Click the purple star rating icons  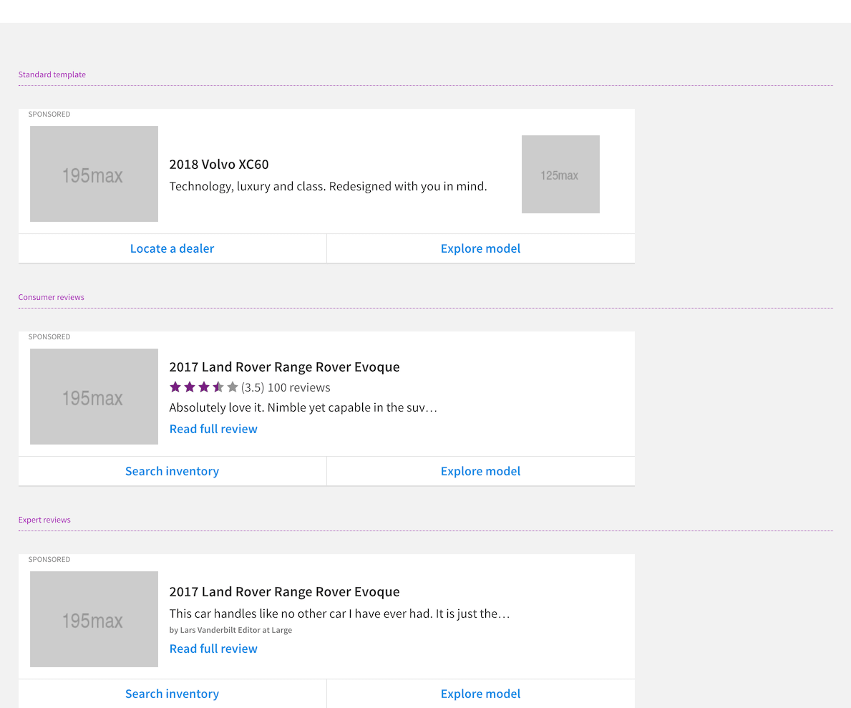coord(203,387)
